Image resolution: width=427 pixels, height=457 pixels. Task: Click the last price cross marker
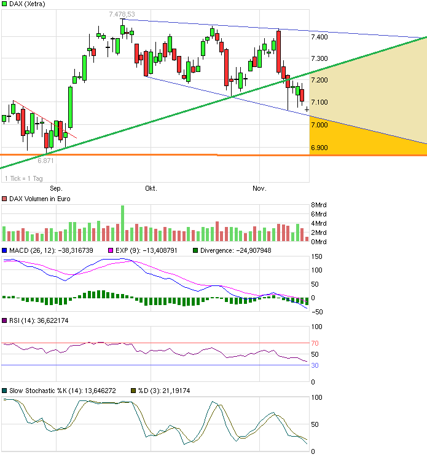pos(307,109)
